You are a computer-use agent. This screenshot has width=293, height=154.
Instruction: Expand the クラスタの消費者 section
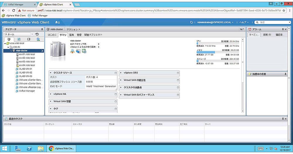click(121, 87)
